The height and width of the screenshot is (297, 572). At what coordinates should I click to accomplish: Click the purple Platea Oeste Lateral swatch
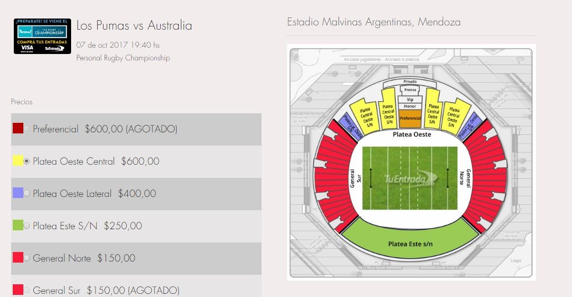[x=18, y=193]
